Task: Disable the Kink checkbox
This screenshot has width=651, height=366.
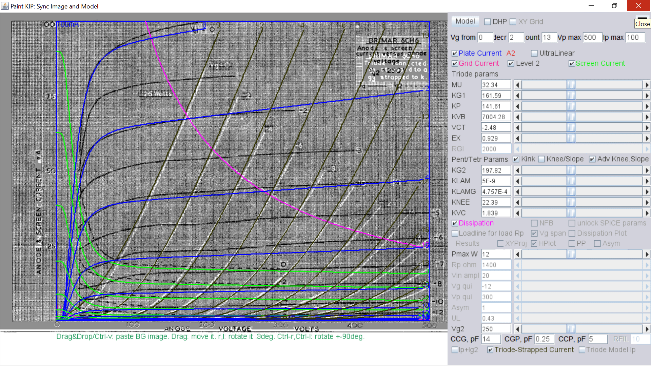Action: pyautogui.click(x=516, y=159)
